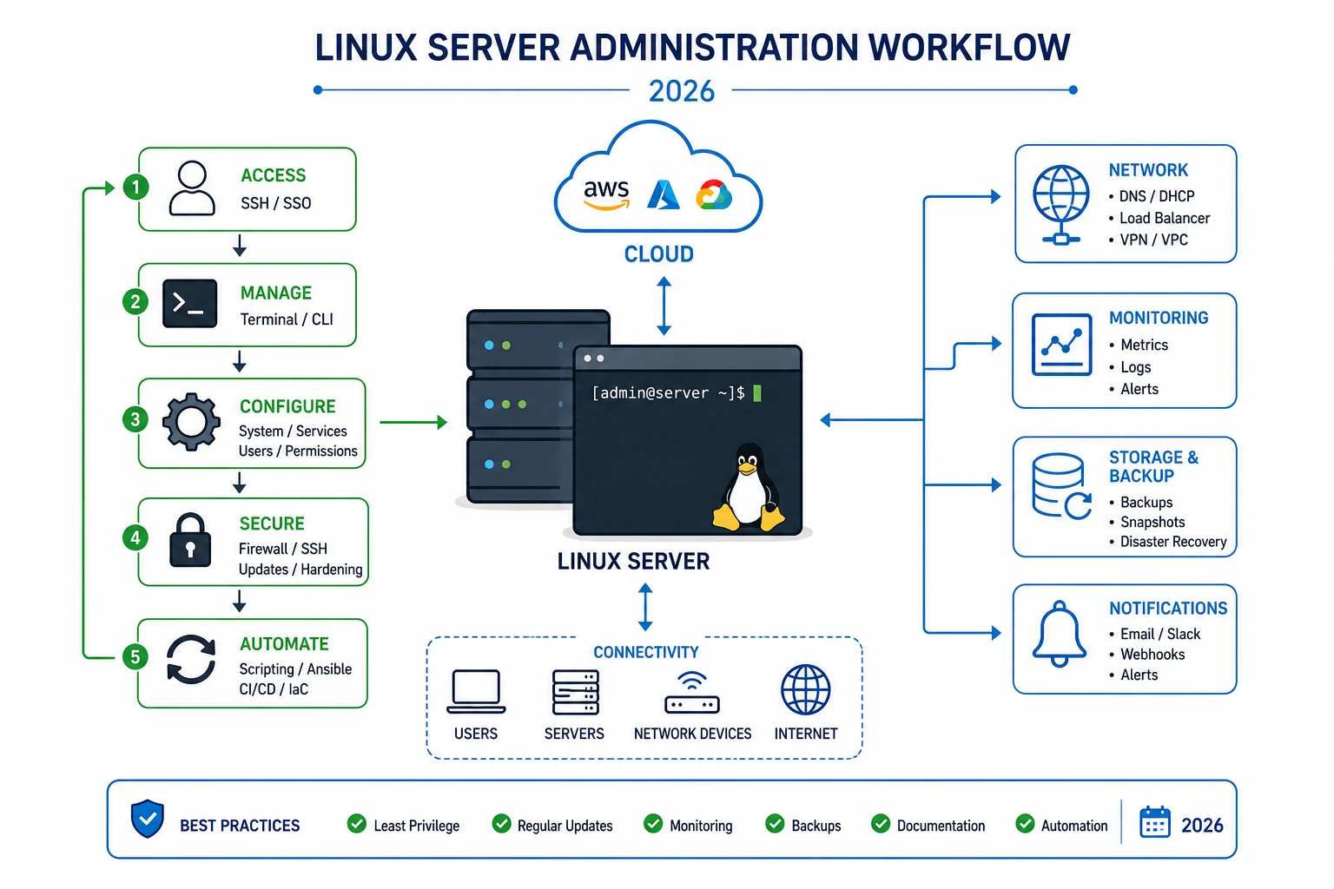Click the CLOUD label
This screenshot has height=889, width=1334.
[x=659, y=254]
